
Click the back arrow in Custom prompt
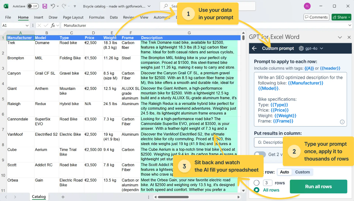point(255,48)
